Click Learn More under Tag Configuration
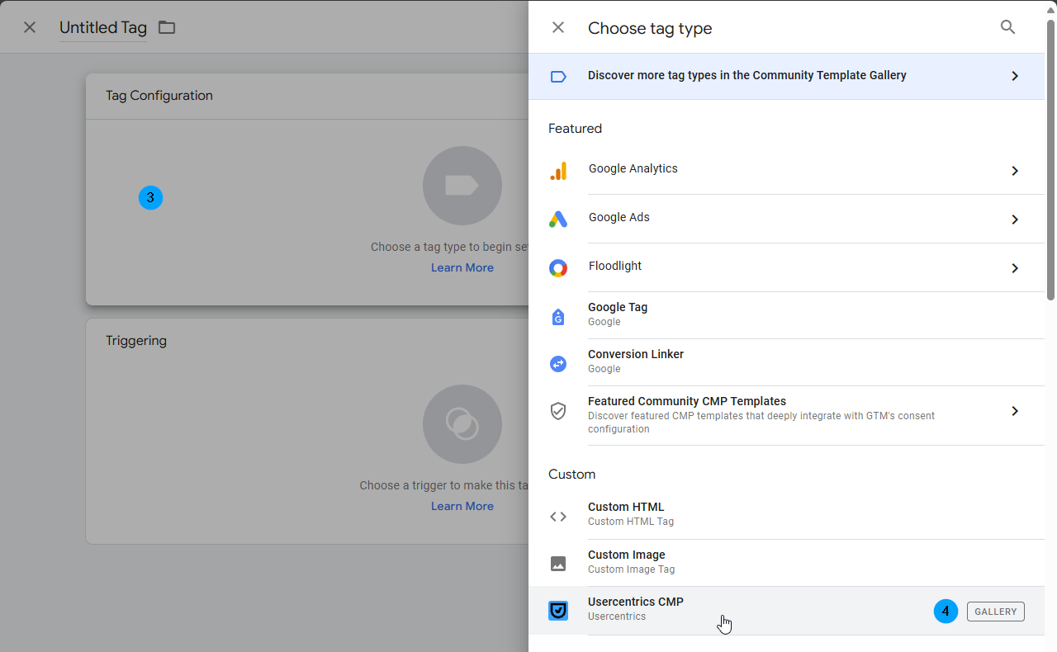Screen dimensions: 1057x652 (x=462, y=267)
